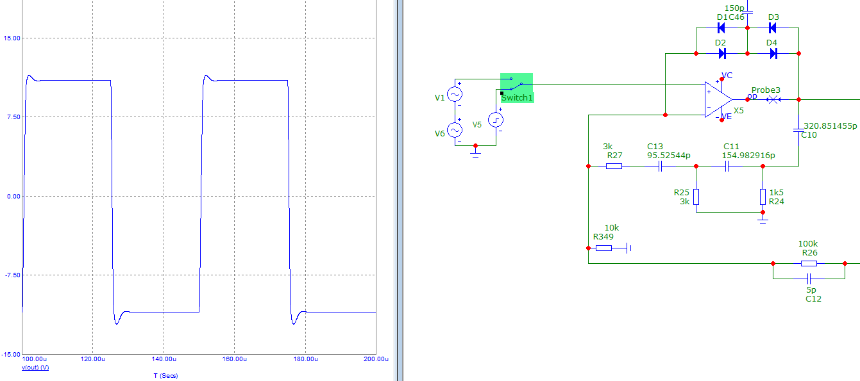The height and width of the screenshot is (381, 860).
Task: Select the Probe3 marker on op-amp output
Action: click(x=774, y=99)
